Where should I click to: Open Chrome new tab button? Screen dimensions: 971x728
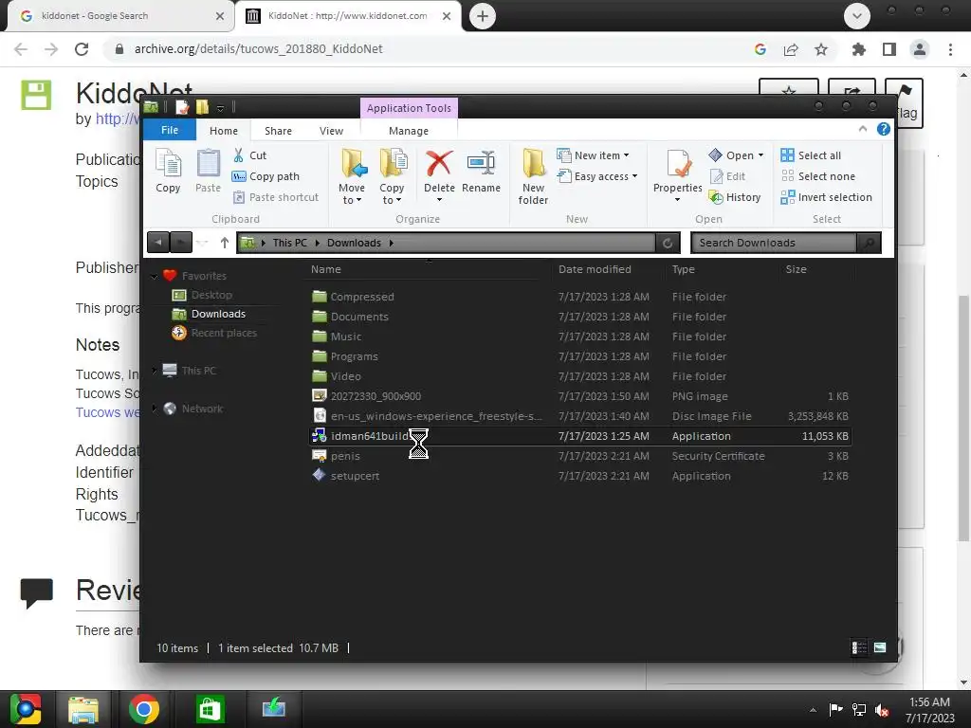(x=483, y=16)
